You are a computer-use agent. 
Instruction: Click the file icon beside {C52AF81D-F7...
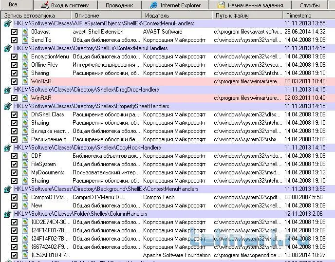(x=25, y=255)
